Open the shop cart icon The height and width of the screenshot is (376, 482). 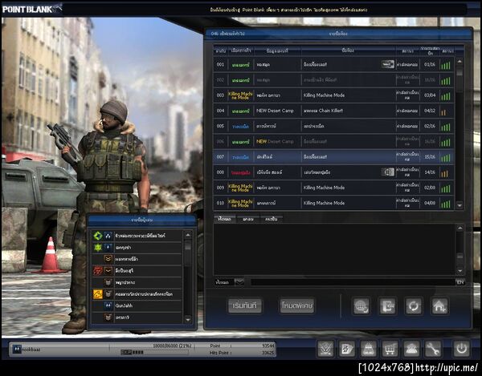point(390,349)
